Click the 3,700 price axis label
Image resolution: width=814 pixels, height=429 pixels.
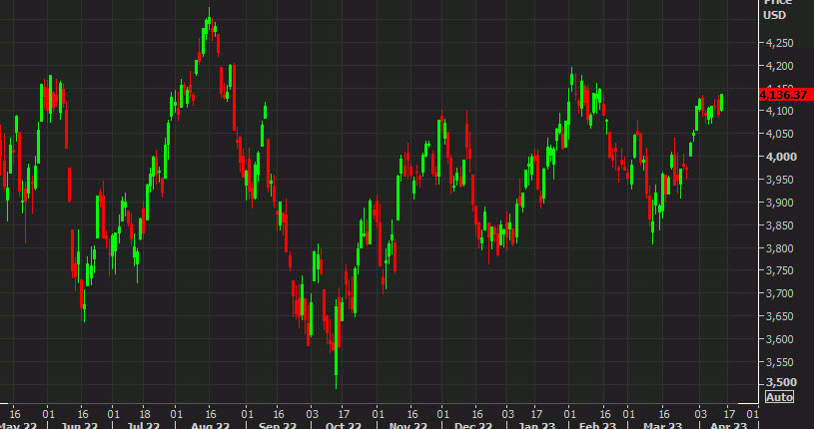pyautogui.click(x=780, y=293)
